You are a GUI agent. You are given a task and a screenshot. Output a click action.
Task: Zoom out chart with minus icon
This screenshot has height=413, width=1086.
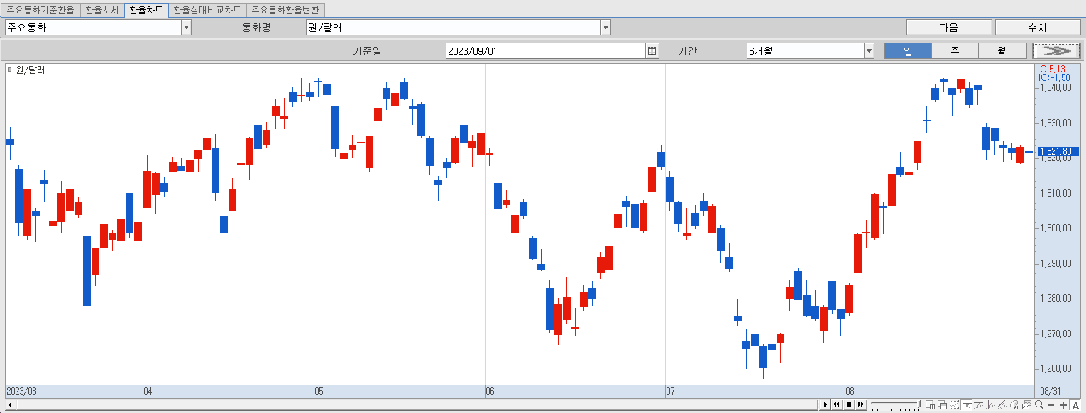click(1051, 405)
